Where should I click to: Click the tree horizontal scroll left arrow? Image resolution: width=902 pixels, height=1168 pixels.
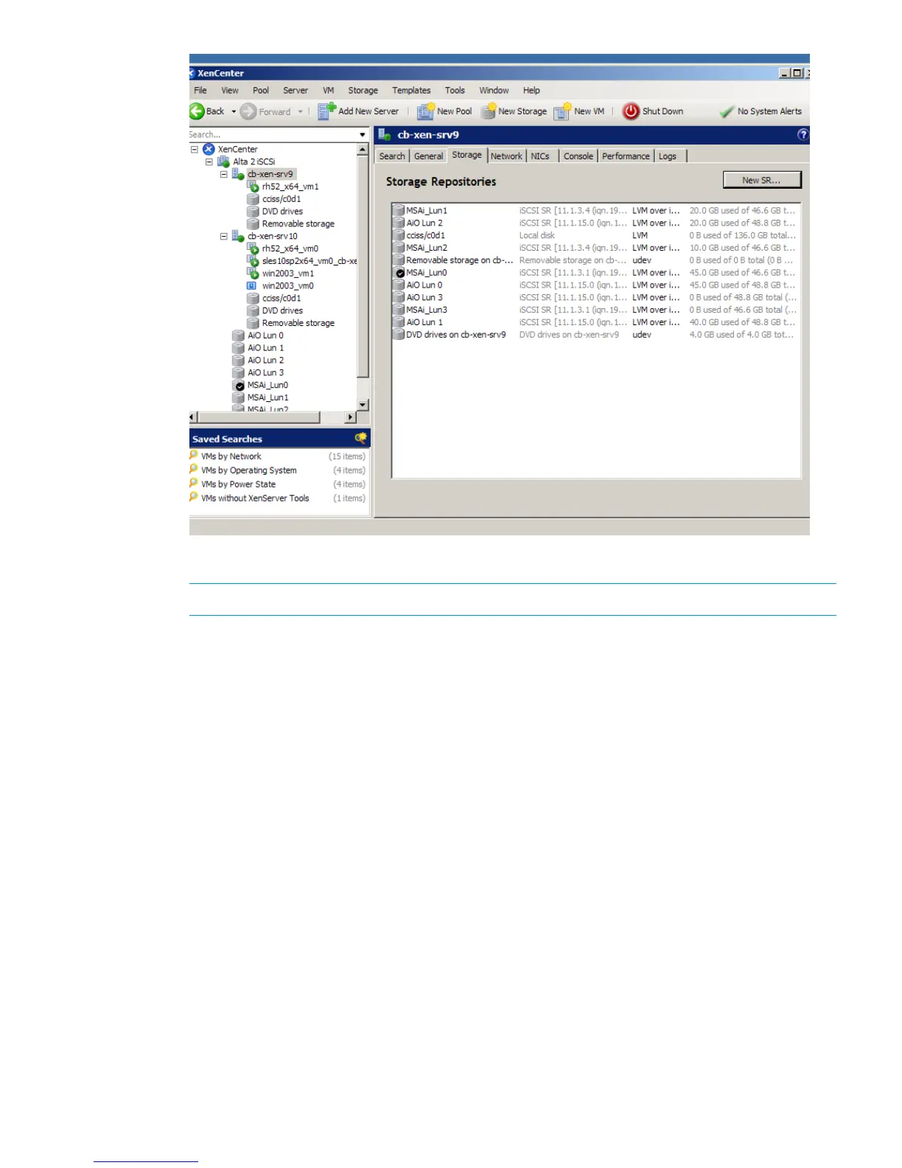[193, 417]
